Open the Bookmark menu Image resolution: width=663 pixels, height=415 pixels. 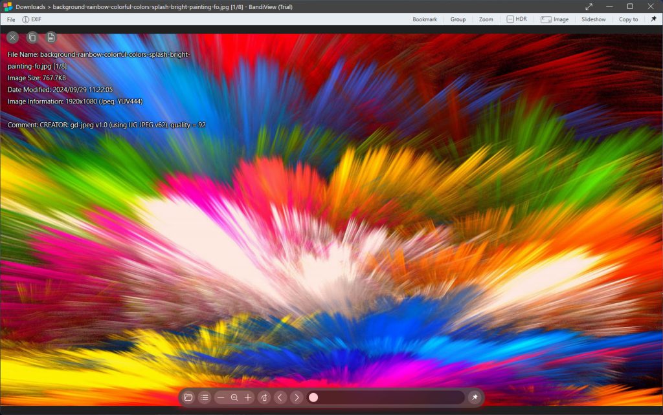click(x=425, y=19)
